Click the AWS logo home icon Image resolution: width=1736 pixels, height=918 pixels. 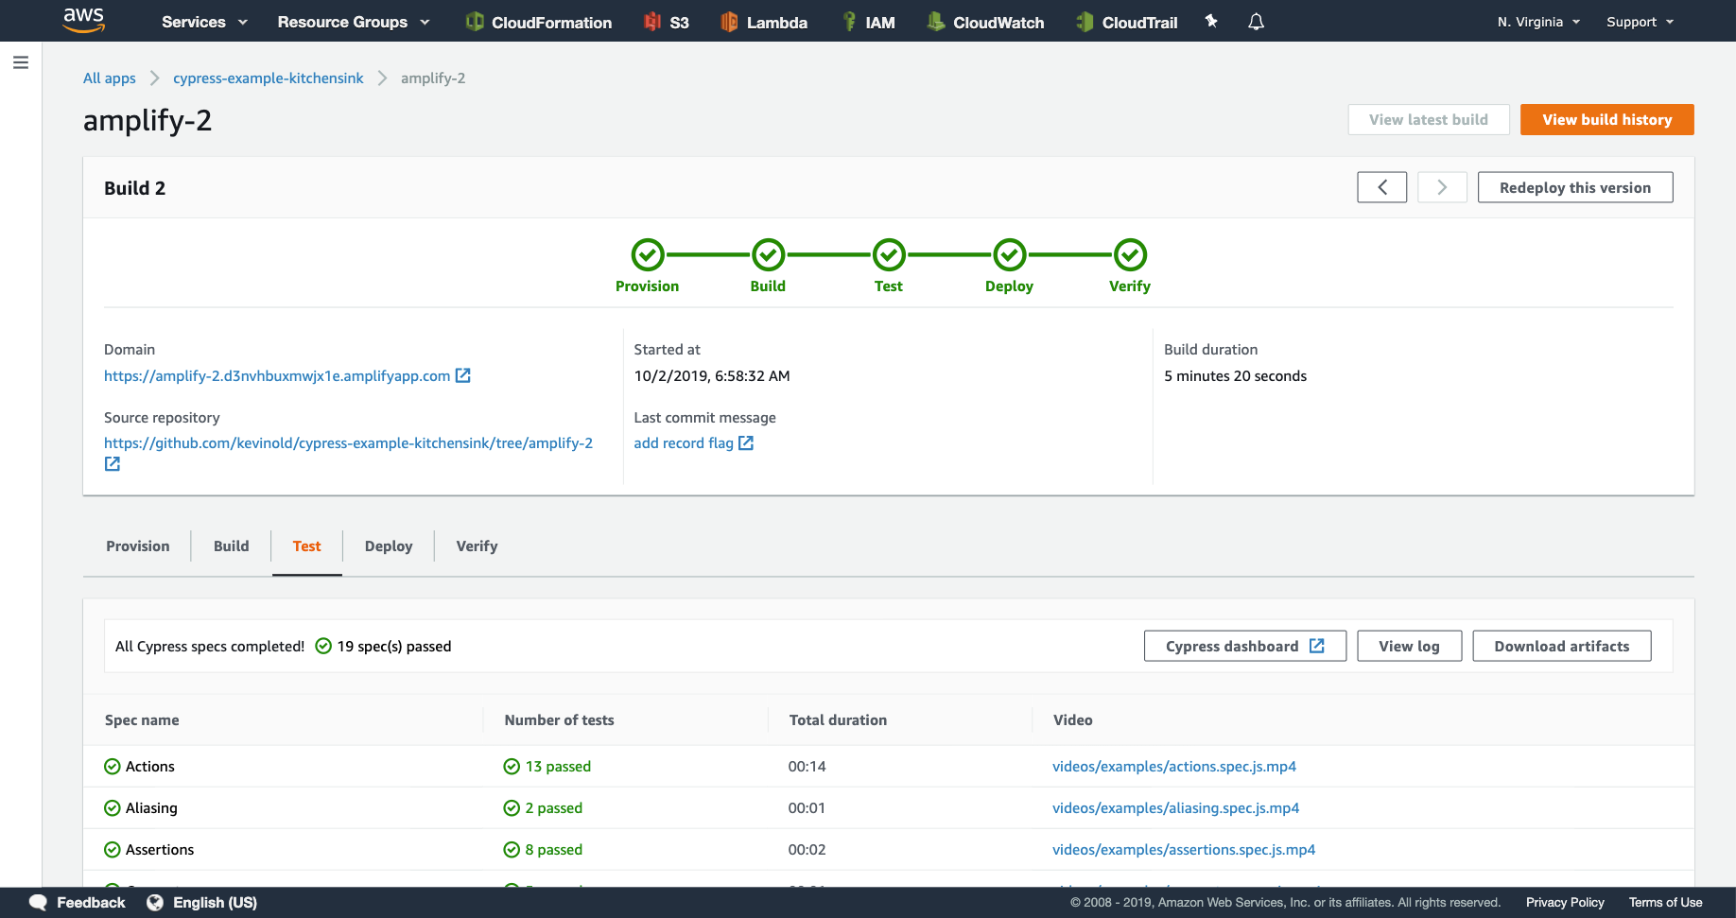point(83,21)
